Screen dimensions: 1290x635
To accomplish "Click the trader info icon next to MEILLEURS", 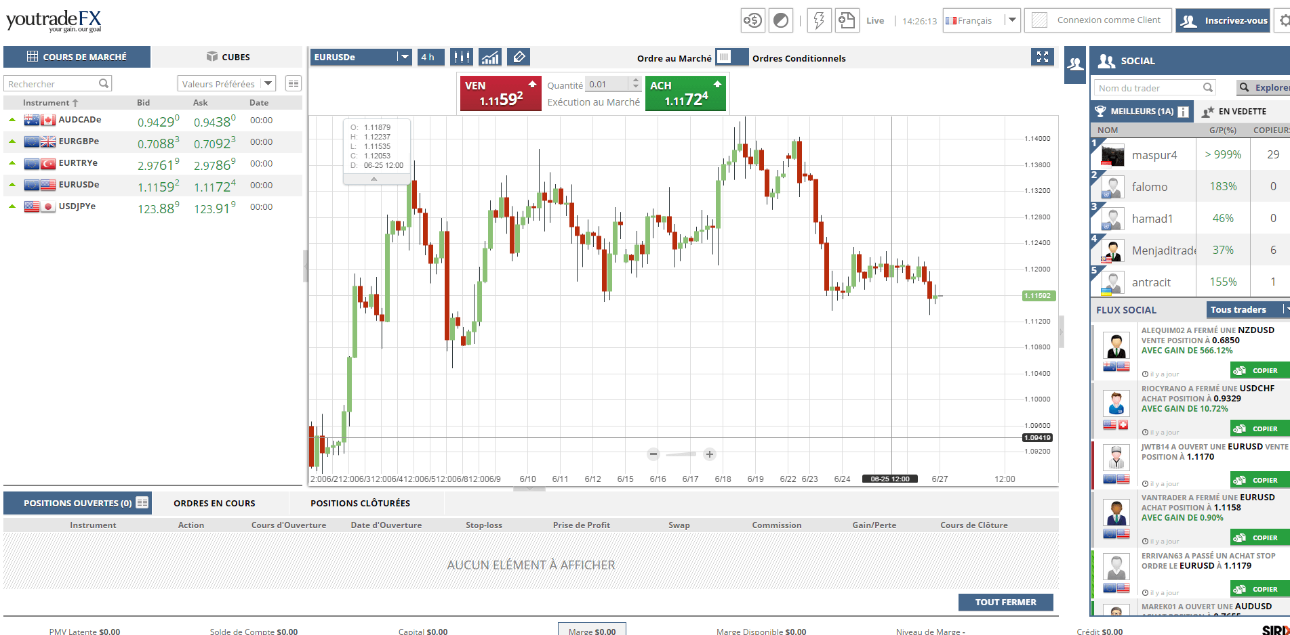I will pyautogui.click(x=1183, y=111).
